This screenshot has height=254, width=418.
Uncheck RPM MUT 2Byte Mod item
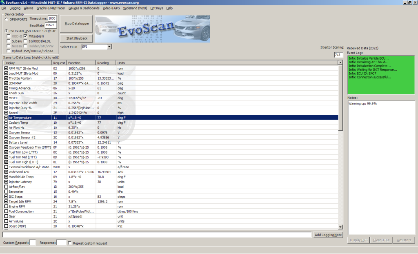point(6,68)
